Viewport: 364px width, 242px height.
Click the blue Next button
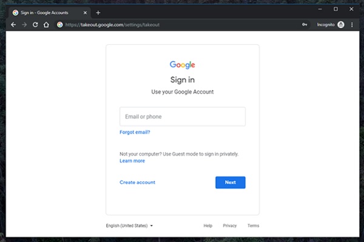231,182
